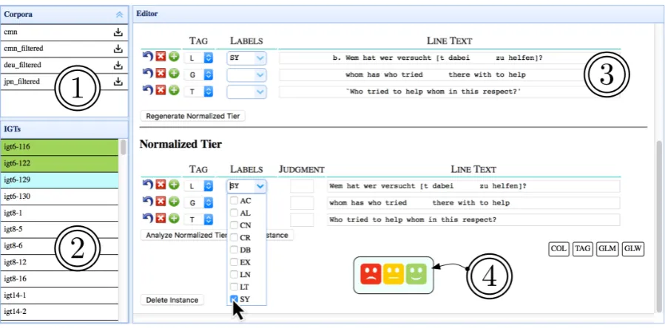The image size is (665, 328).
Task: Open labels dropdown of the top G line
Action: pyautogui.click(x=247, y=75)
